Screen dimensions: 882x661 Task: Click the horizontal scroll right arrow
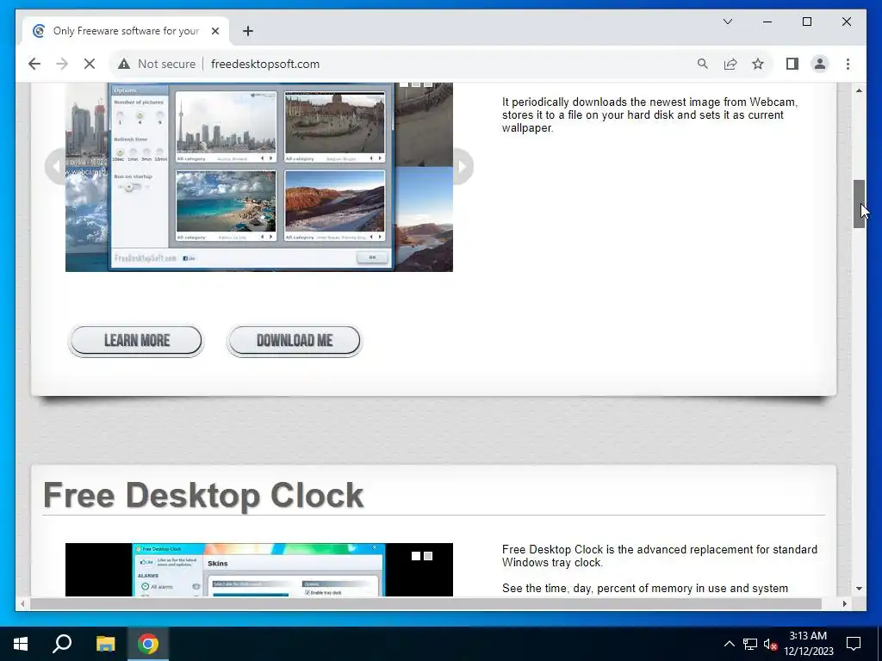[x=844, y=603]
